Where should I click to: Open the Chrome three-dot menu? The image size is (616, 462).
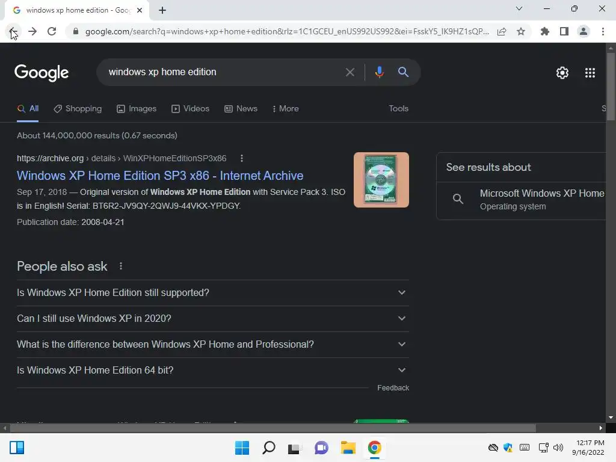click(x=603, y=31)
